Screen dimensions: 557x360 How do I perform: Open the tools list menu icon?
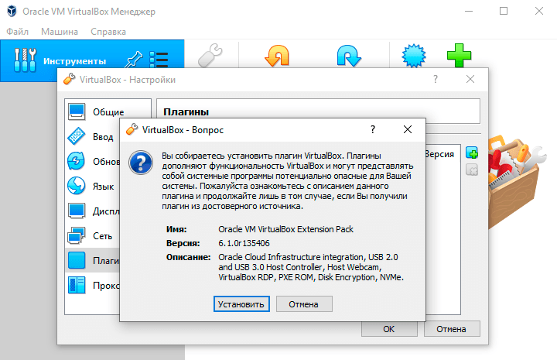pyautogui.click(x=159, y=60)
